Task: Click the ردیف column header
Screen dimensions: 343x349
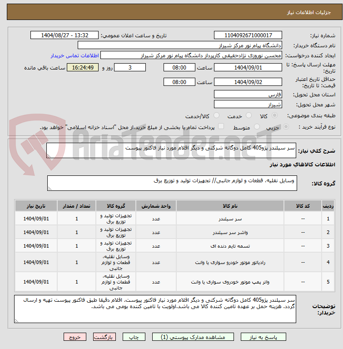Action: click(x=328, y=206)
